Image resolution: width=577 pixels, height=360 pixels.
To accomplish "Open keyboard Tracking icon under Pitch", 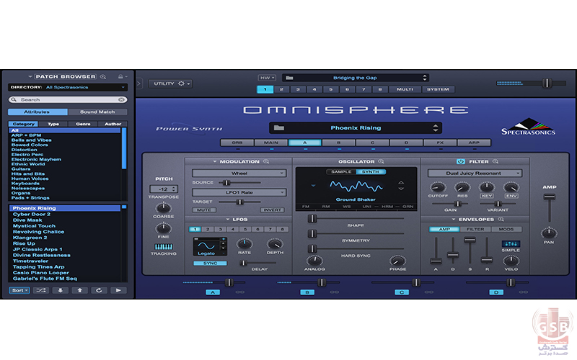I will (x=164, y=247).
